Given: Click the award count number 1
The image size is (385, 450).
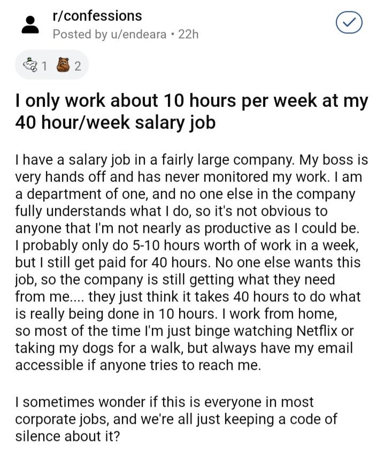Looking at the screenshot, I should click(x=44, y=66).
